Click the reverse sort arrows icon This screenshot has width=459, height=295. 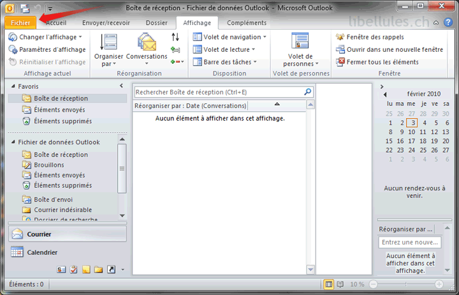point(175,37)
